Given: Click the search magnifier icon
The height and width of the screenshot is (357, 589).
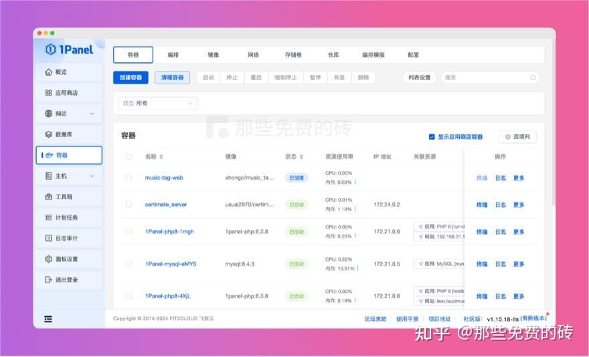Looking at the screenshot, I should (x=533, y=78).
